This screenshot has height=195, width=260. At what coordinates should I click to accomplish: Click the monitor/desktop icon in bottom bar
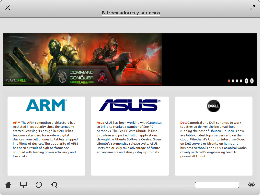23,185
